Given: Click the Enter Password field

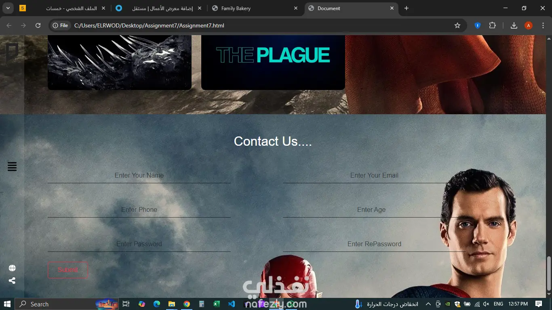Looking at the screenshot, I should [x=139, y=244].
